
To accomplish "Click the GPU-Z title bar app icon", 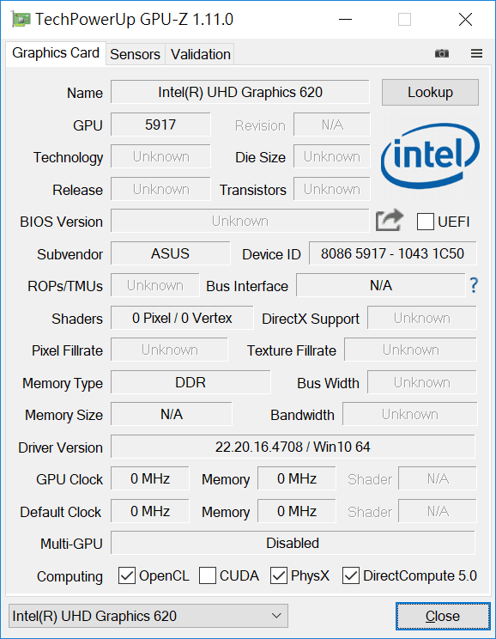I will click(21, 20).
